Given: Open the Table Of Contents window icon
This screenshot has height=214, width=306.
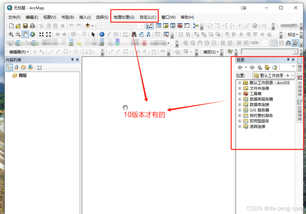Looking at the screenshot, I should (159, 26).
